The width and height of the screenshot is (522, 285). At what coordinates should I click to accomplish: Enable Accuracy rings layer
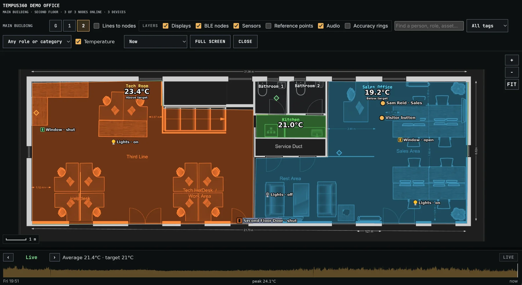click(347, 26)
